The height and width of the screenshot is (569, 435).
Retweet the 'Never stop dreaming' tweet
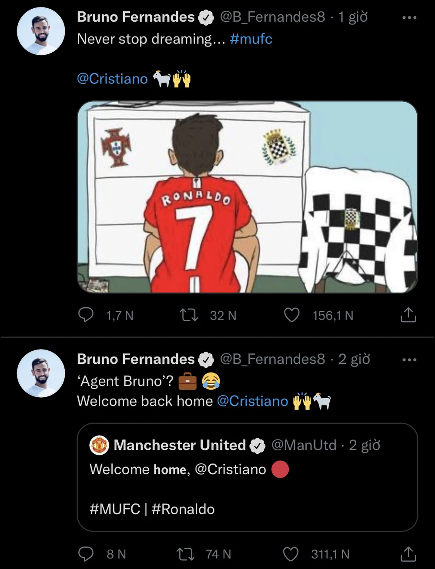189,315
